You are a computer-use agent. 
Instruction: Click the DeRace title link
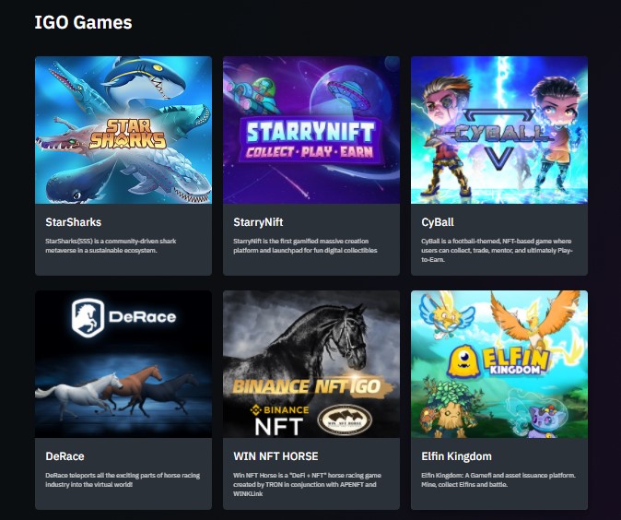coord(64,456)
